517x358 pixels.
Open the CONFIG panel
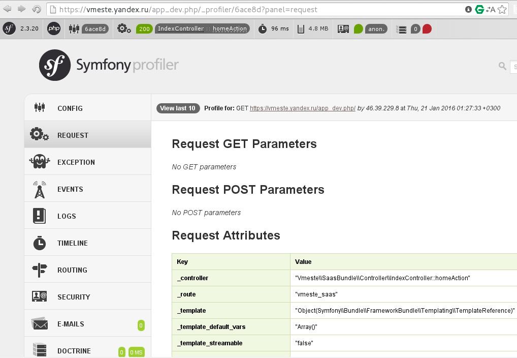click(x=88, y=108)
